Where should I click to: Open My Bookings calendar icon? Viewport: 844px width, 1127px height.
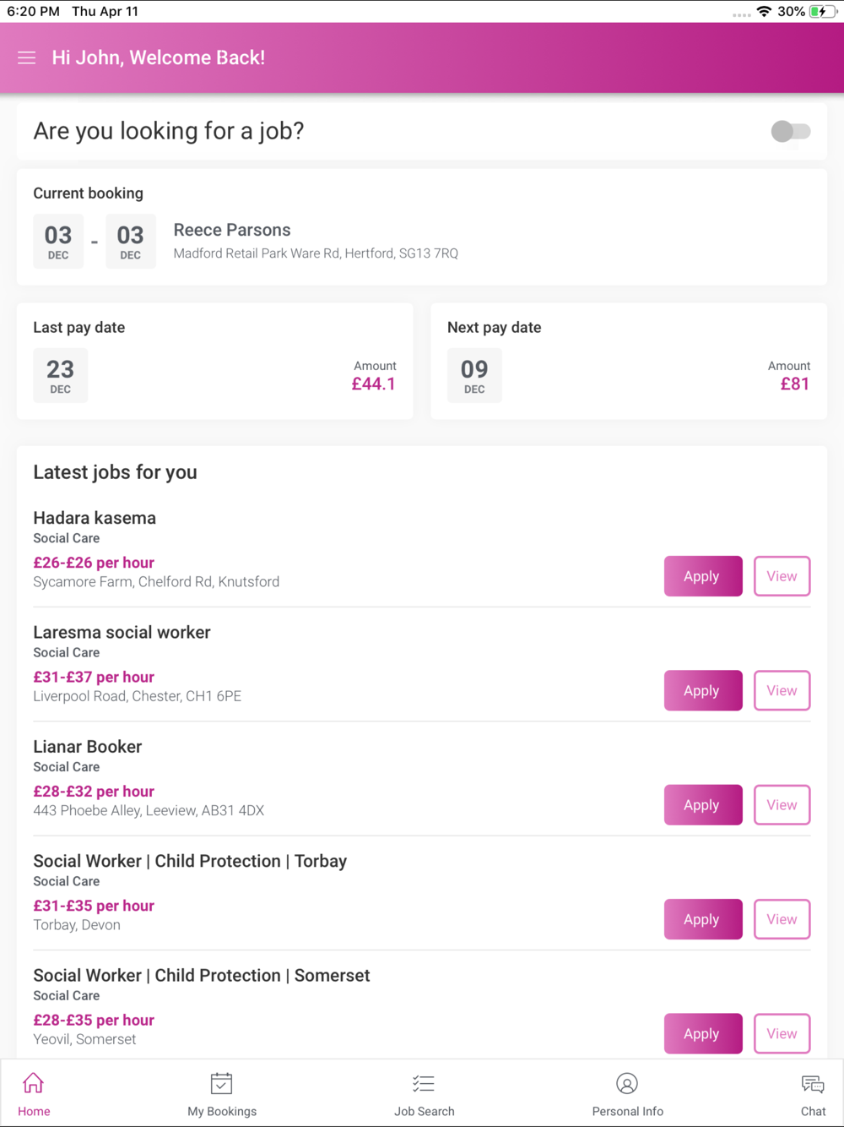click(221, 1084)
